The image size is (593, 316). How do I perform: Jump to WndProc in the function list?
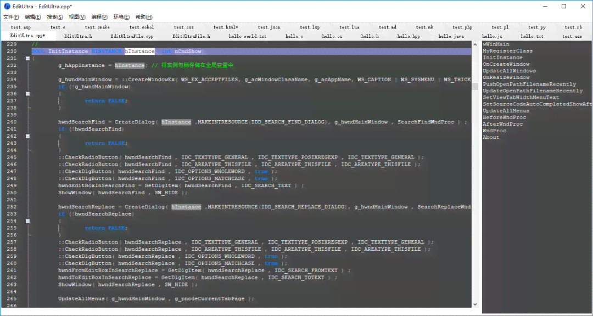click(494, 131)
